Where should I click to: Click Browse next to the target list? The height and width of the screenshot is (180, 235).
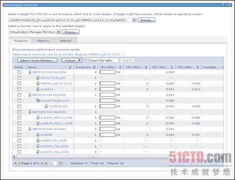[x=147, y=20]
